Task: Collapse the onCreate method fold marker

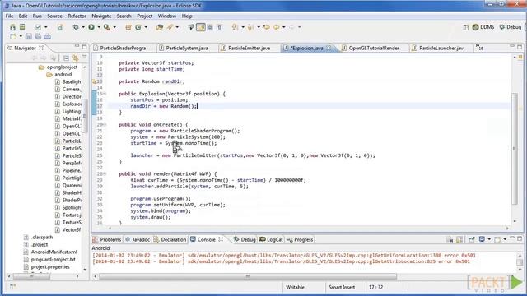Action: [105, 124]
